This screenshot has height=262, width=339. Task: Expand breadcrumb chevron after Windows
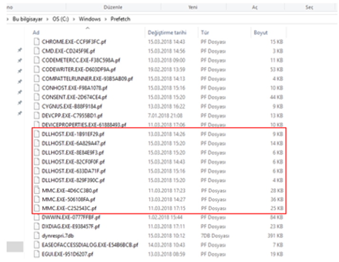[x=106, y=19]
